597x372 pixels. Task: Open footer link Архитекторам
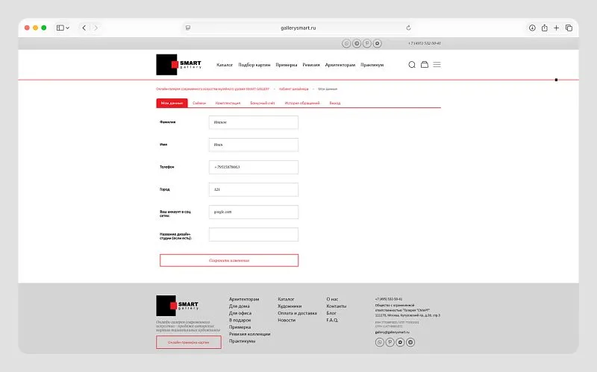pyautogui.click(x=244, y=300)
